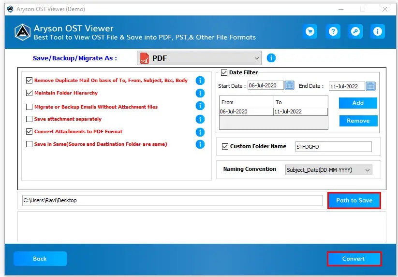Screen dimensions: 398x277
Task: Select the To cell 11-Jul-2022 in table
Action: [x=300, y=111]
